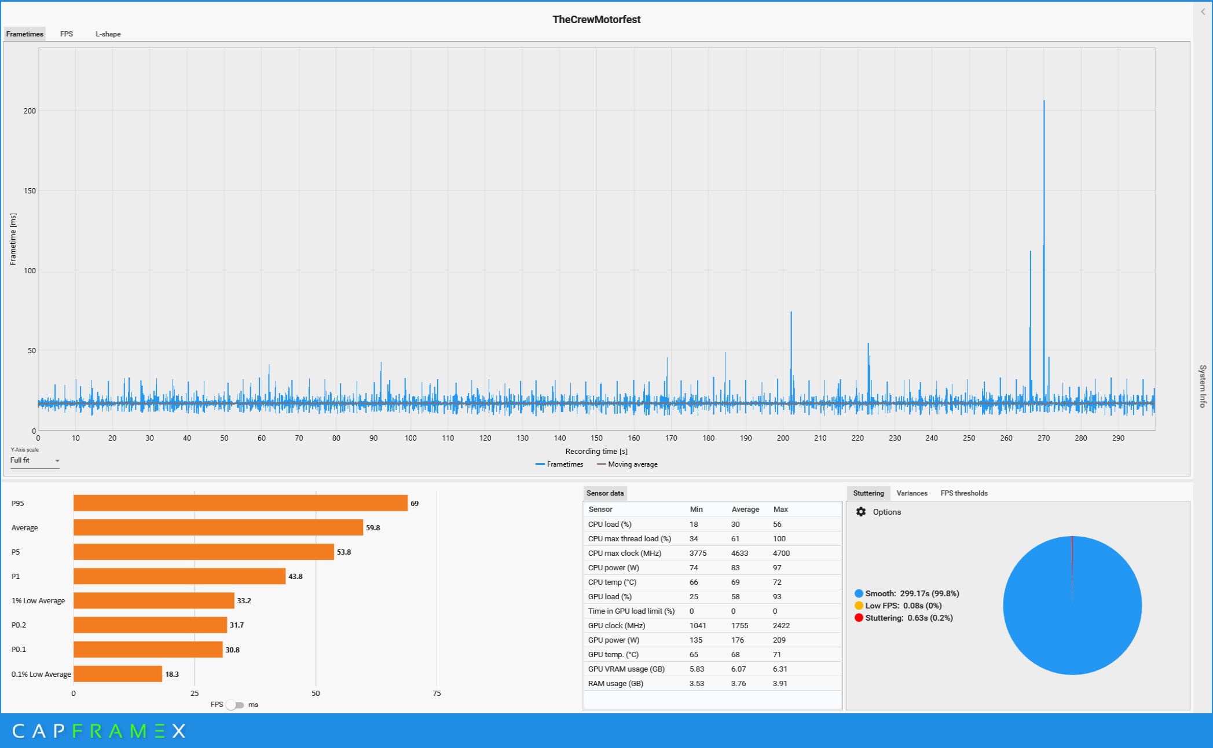The image size is (1213, 748).
Task: Open the Y-Axis scale Full fit dropdown
Action: pos(35,460)
